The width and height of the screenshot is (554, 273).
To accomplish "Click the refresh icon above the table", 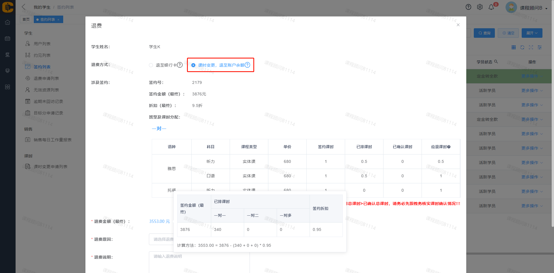I will point(522,47).
